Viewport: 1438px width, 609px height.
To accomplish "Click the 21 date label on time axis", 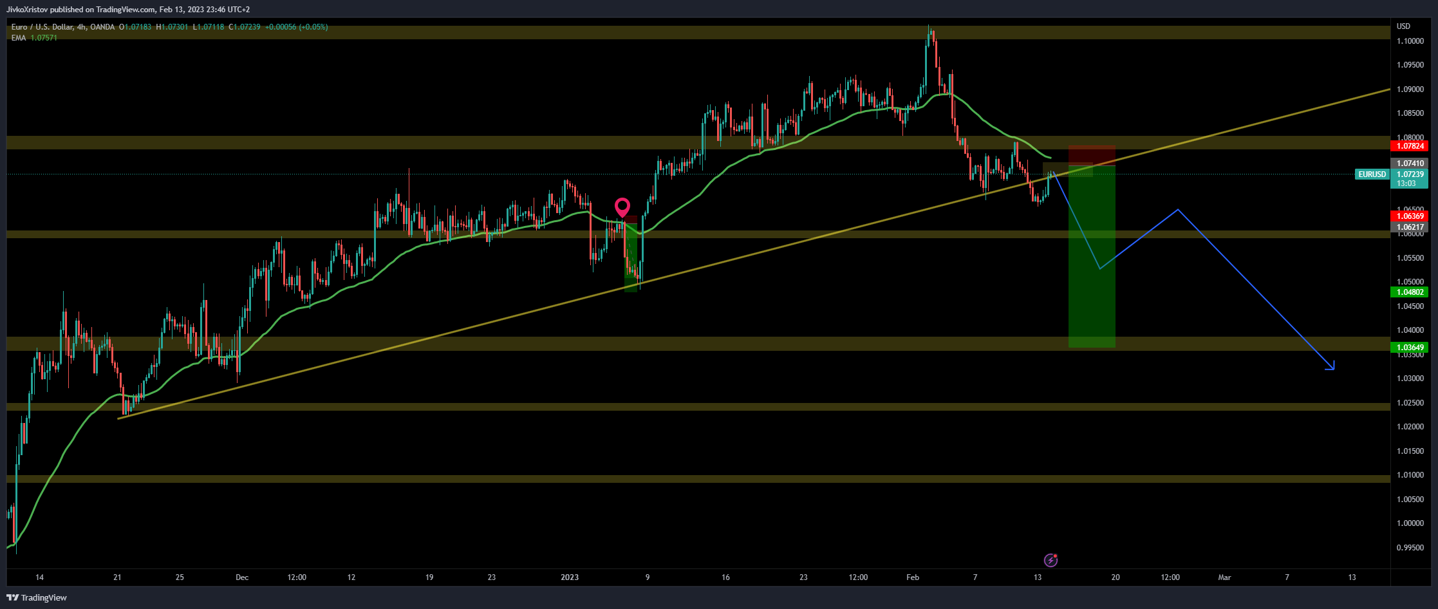I will point(117,577).
